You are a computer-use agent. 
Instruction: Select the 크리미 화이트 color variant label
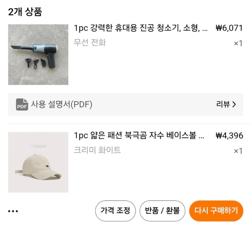point(97,150)
